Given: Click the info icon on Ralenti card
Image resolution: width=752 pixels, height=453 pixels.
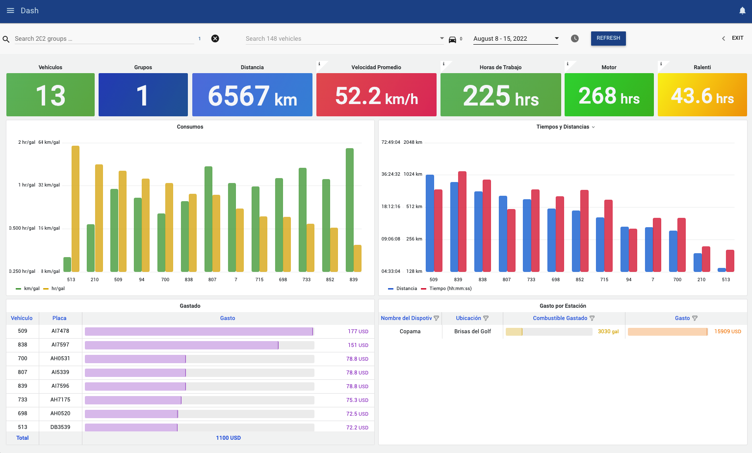Looking at the screenshot, I should [661, 64].
